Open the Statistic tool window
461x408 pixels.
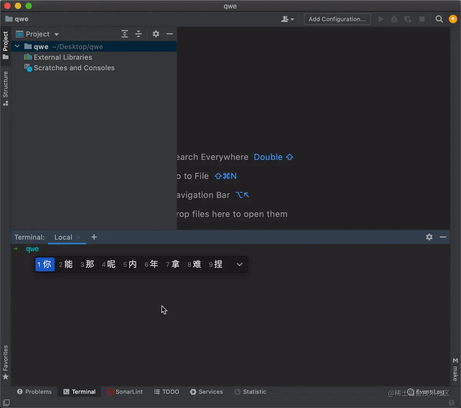[250, 391]
